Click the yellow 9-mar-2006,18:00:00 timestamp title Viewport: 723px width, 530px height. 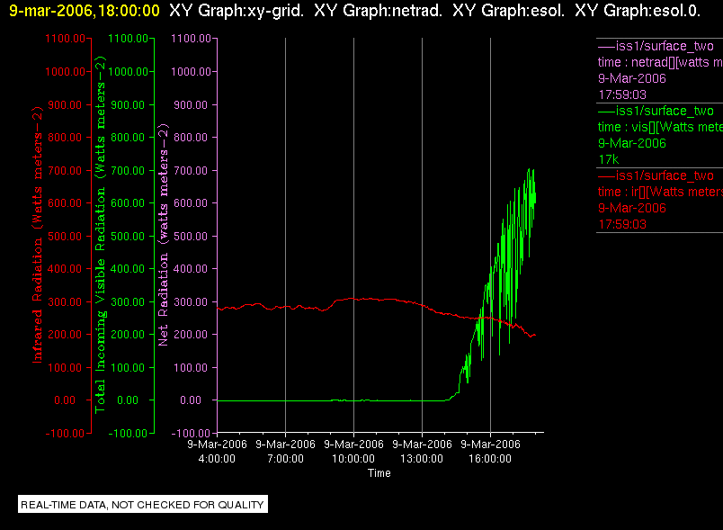85,11
